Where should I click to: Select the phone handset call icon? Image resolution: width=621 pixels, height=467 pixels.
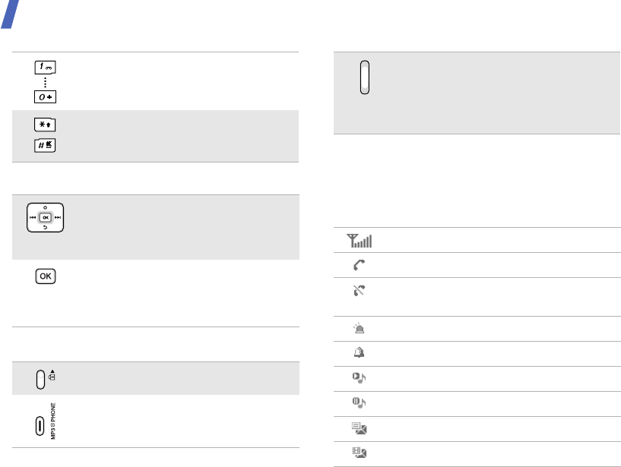[x=358, y=266]
